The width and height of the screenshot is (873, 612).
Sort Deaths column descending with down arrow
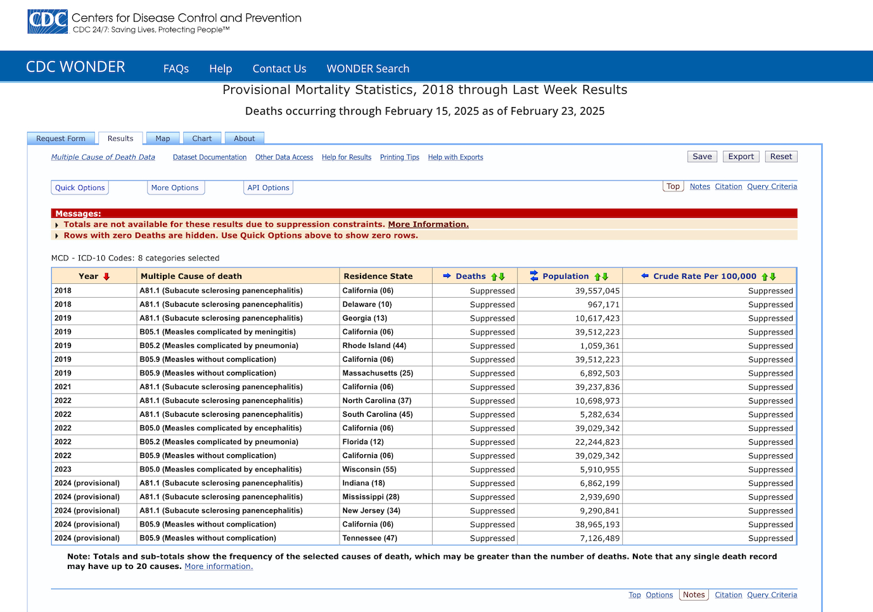click(x=502, y=277)
